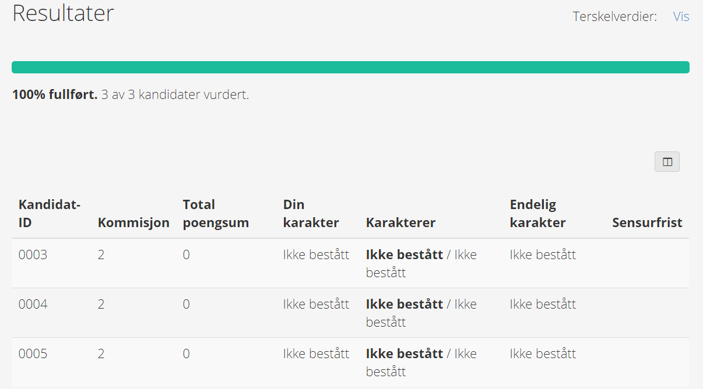This screenshot has width=703, height=389.
Task: Open the column visibility toggle icon
Action: click(667, 162)
